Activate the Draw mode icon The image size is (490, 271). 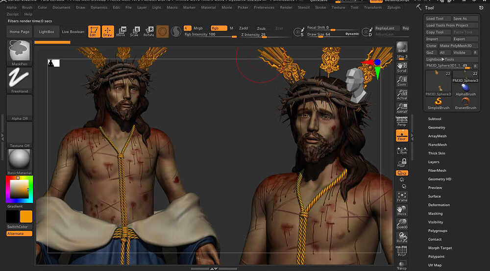(108, 31)
